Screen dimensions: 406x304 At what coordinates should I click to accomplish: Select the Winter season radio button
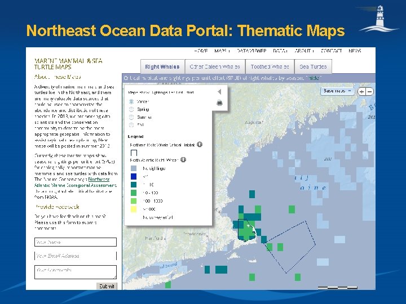click(131, 101)
